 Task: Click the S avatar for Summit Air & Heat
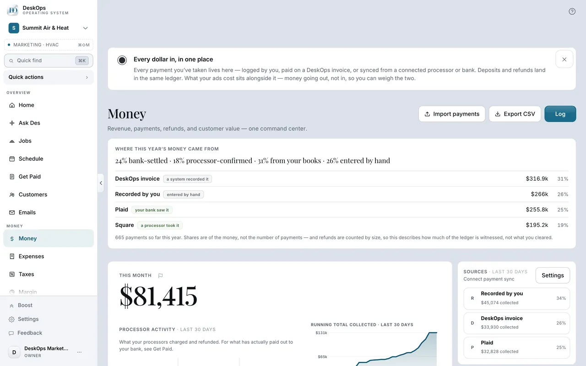pyautogui.click(x=14, y=28)
